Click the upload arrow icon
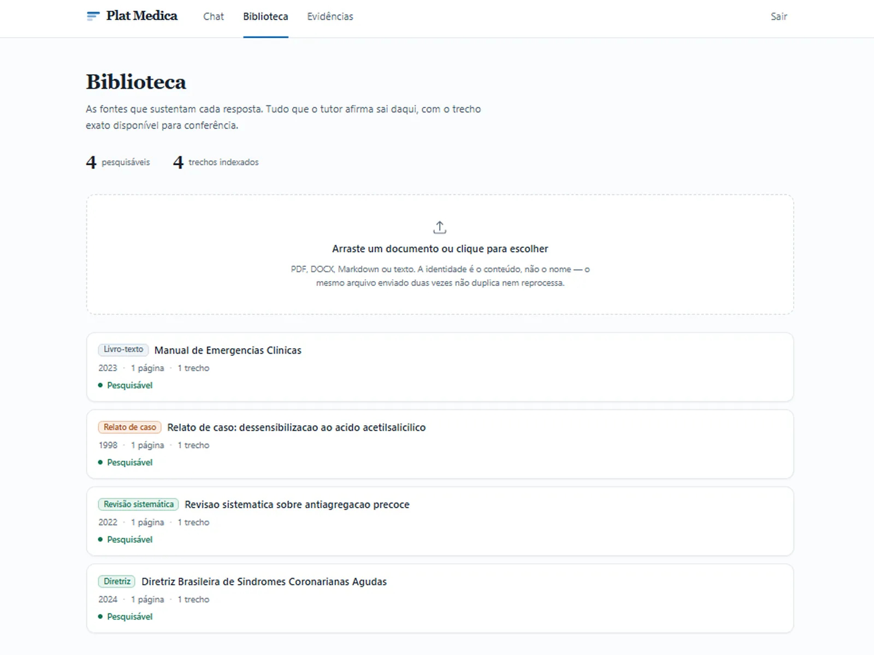The image size is (874, 655). pos(440,227)
